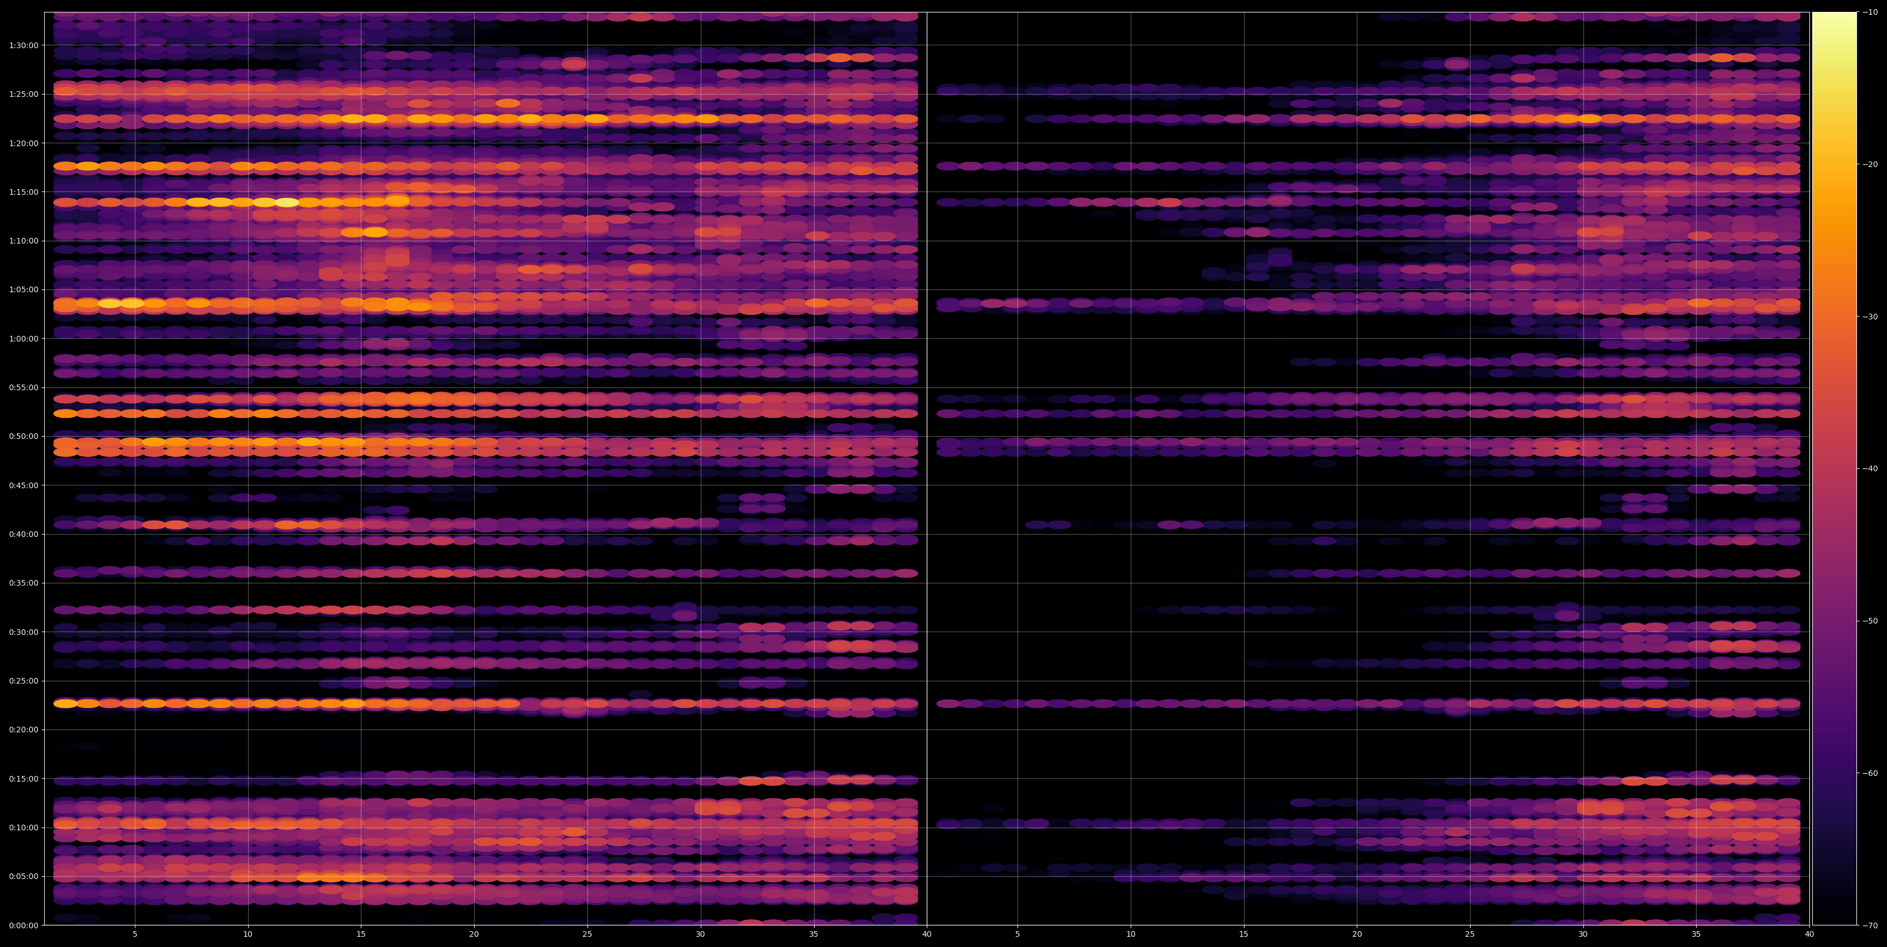This screenshot has height=947, width=1887.
Task: Click the 1:05:00 y-axis tick label
Action: coord(23,289)
